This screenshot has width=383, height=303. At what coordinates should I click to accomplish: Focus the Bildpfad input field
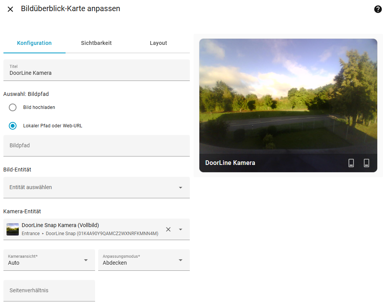96,146
